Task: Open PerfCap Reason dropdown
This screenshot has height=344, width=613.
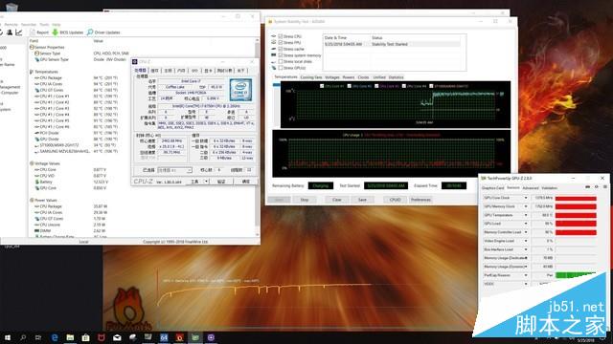Action: tap(526, 275)
